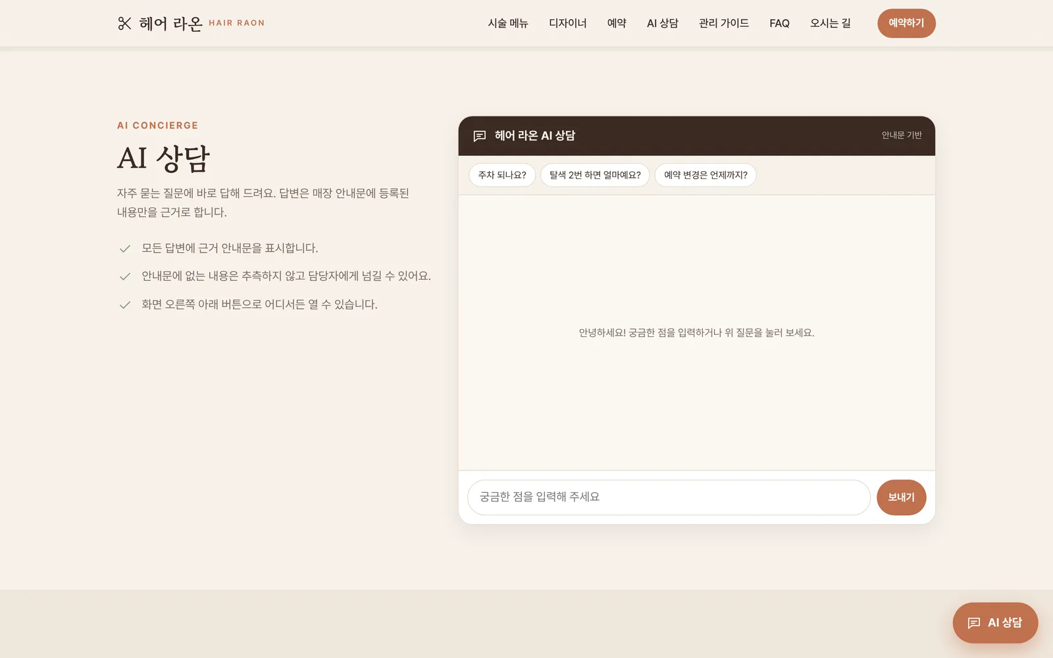The width and height of the screenshot is (1053, 658).
Task: Open the 시술 메뉴 nav item
Action: [x=508, y=23]
